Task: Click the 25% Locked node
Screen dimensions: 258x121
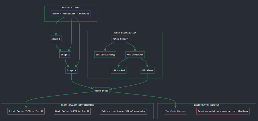Action: (118, 70)
